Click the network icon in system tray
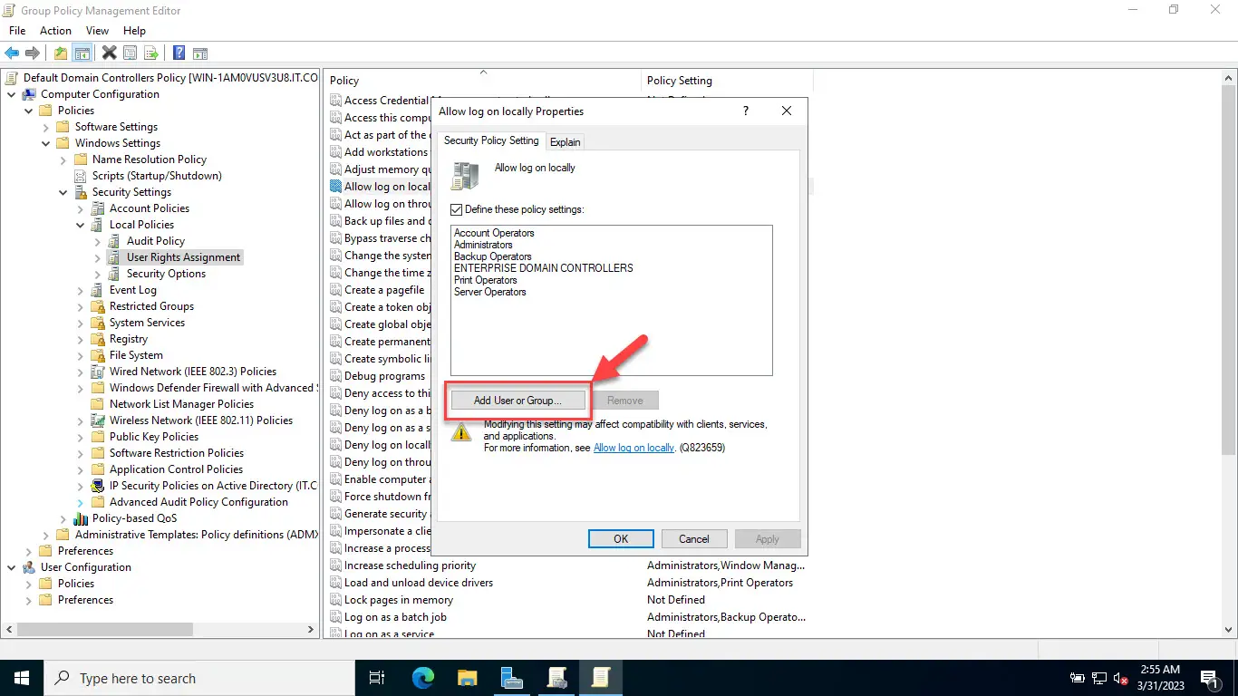 [x=1099, y=678]
